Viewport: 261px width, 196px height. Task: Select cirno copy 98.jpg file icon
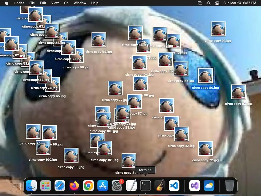(141, 83)
